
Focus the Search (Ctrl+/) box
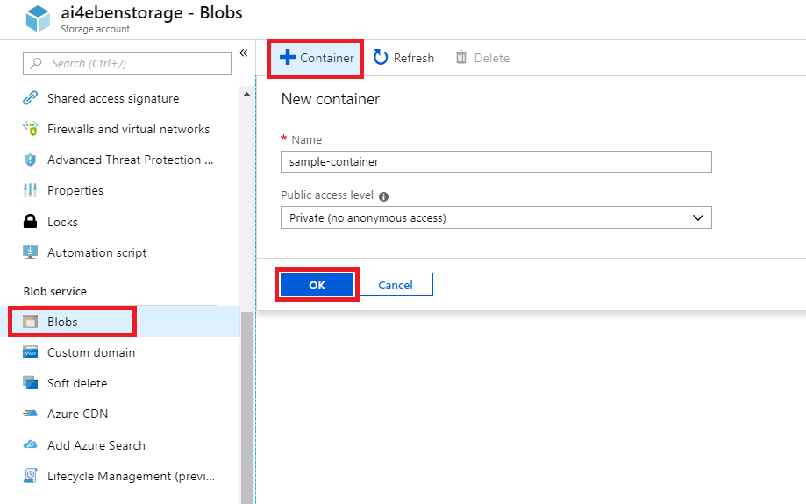tap(127, 63)
